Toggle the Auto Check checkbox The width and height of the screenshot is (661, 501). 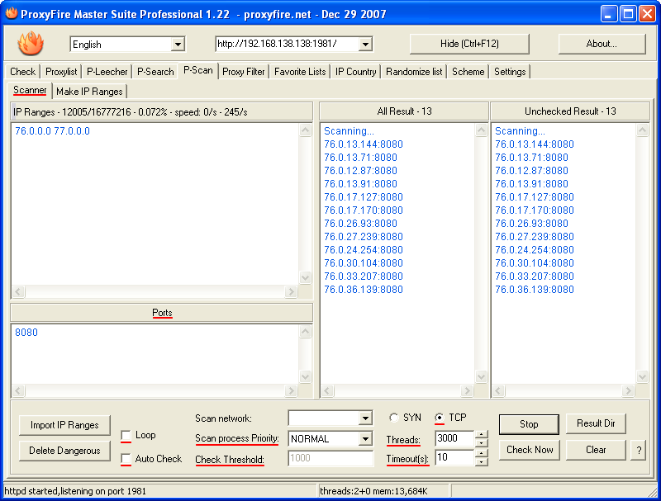[x=126, y=459]
